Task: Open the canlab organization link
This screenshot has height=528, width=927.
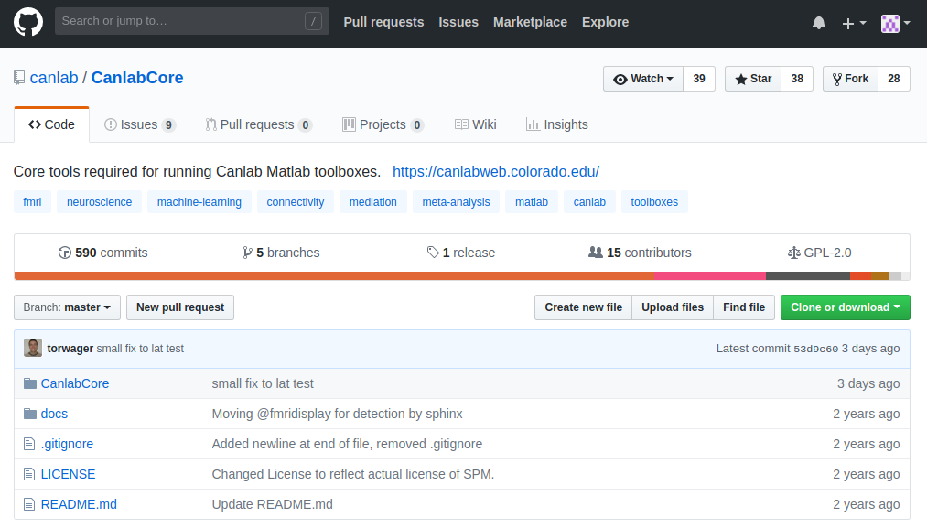Action: 54,78
